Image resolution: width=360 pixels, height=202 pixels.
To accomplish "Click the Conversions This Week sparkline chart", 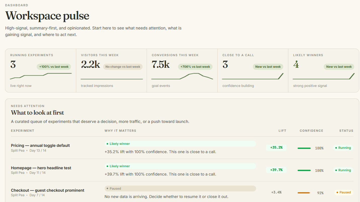I will [x=182, y=76].
